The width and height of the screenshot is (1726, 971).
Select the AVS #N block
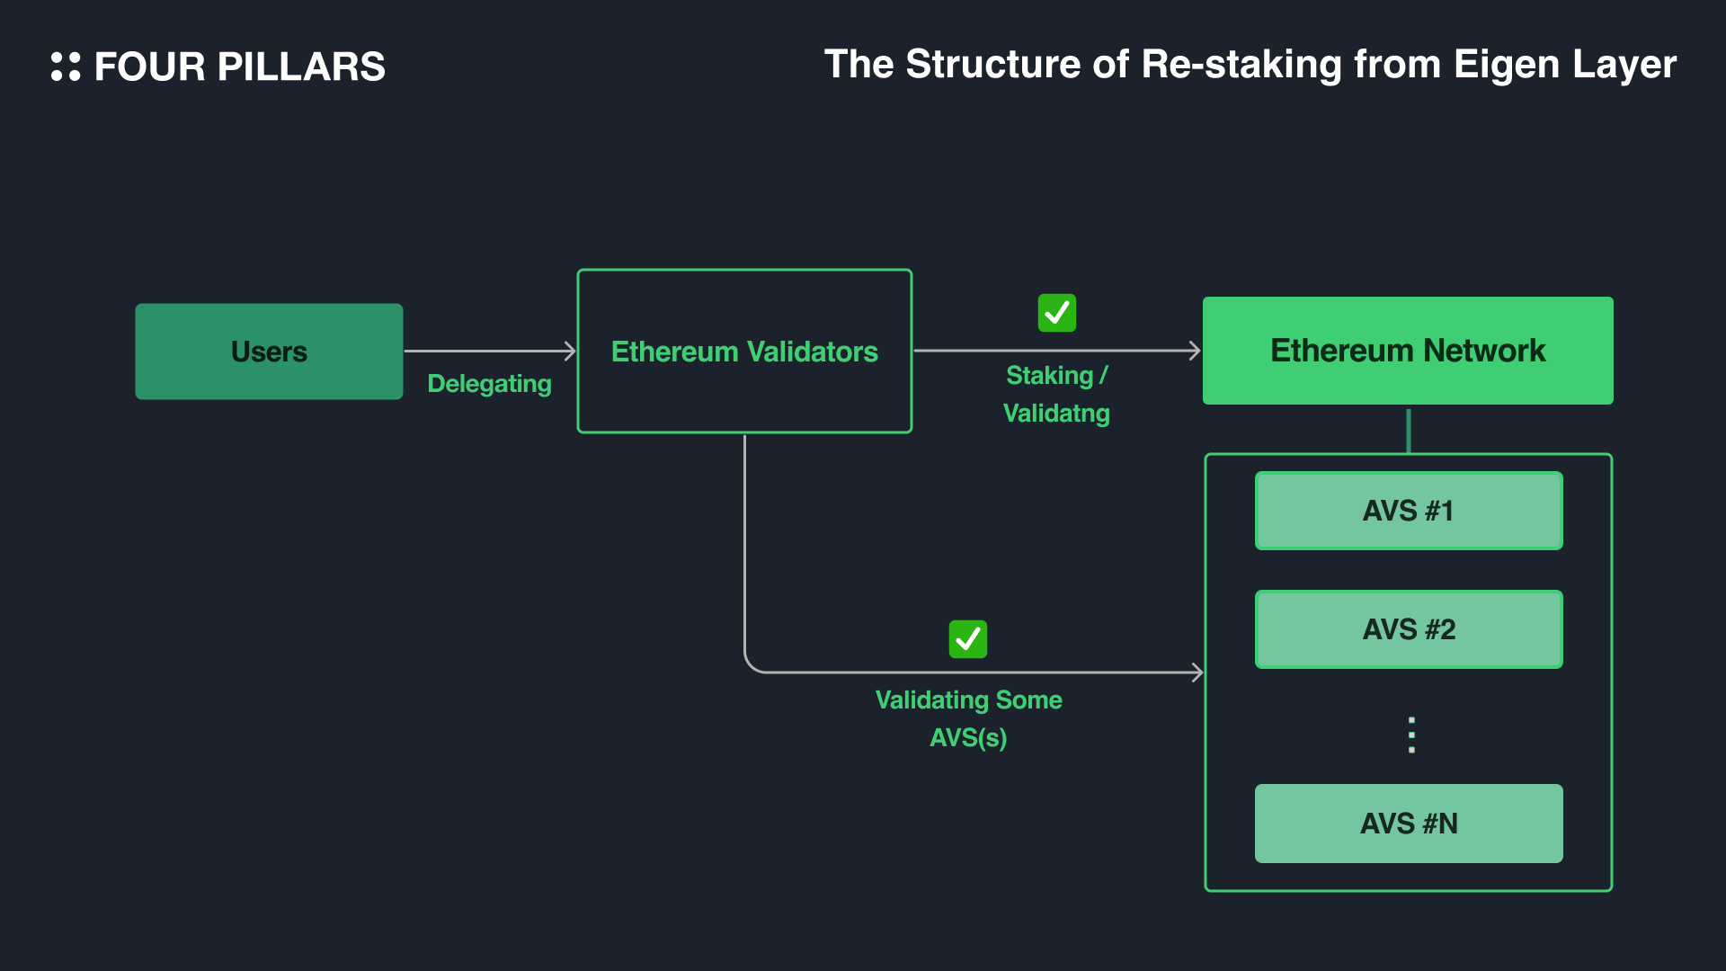tap(1409, 824)
